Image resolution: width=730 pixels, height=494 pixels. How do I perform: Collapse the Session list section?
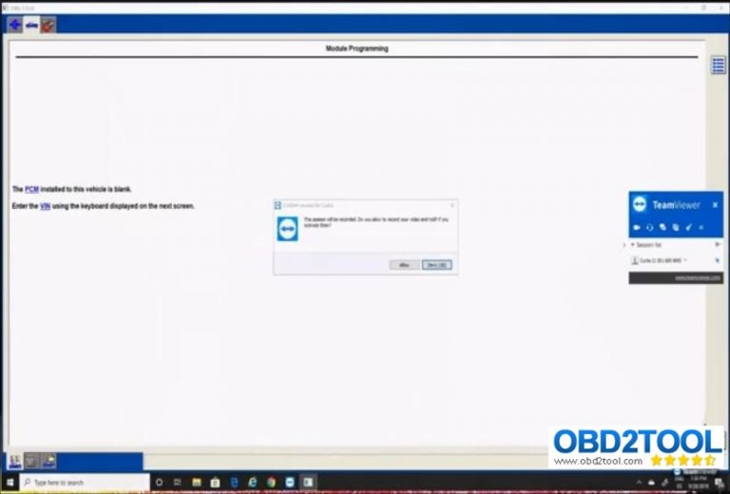633,244
